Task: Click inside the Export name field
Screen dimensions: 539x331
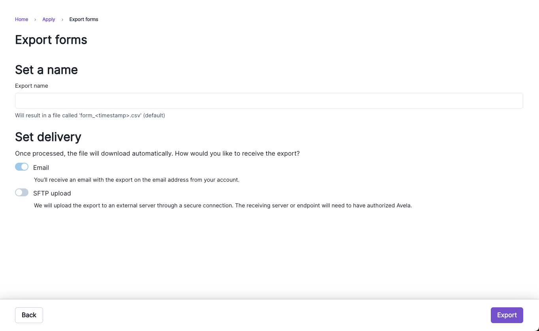Action: (269, 101)
